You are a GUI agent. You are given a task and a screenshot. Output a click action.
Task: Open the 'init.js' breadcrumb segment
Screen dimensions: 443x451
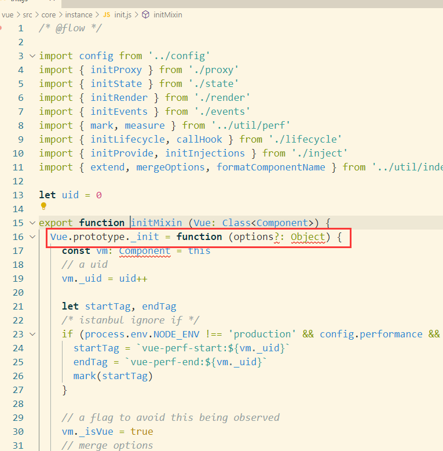(x=123, y=14)
